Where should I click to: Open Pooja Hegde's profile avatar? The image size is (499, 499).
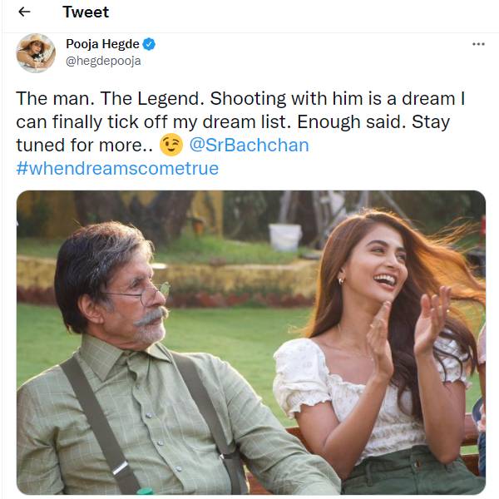pos(36,52)
